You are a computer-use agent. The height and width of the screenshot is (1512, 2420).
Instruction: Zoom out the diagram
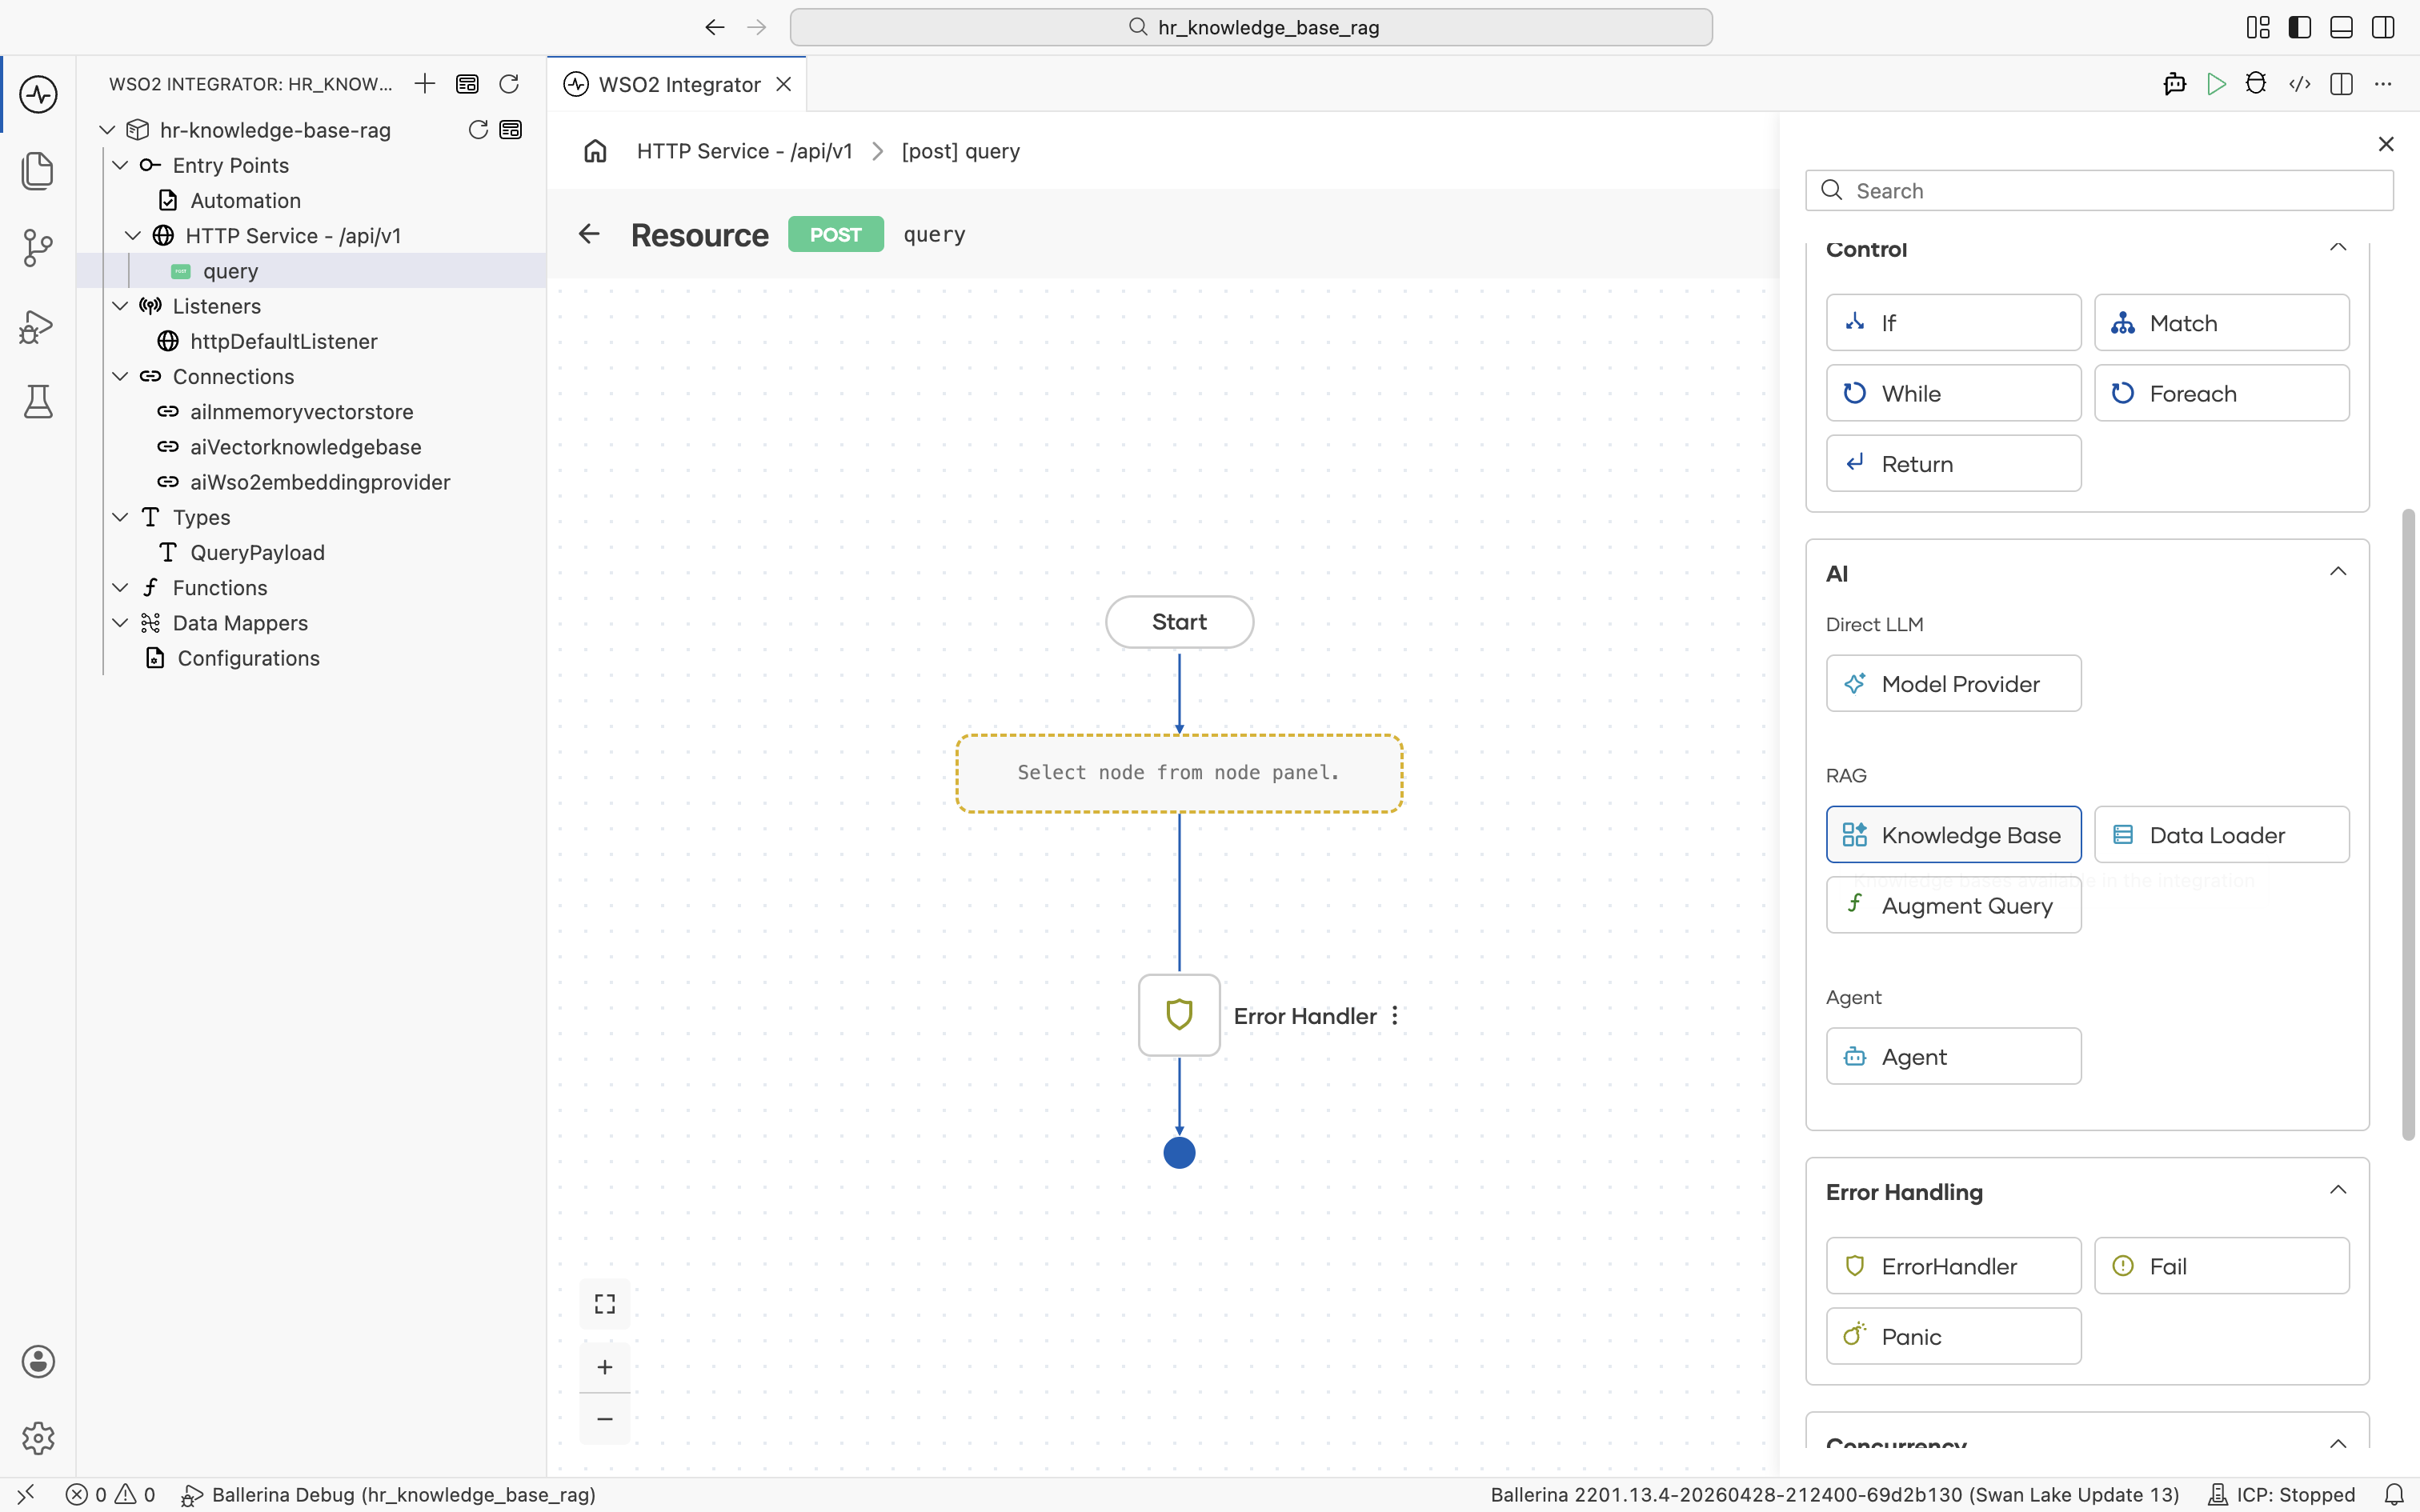605,1419
